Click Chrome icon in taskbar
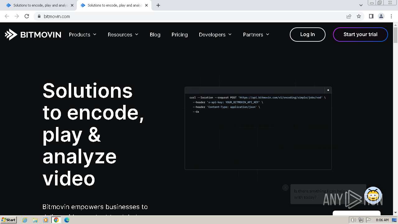 [x=56, y=220]
